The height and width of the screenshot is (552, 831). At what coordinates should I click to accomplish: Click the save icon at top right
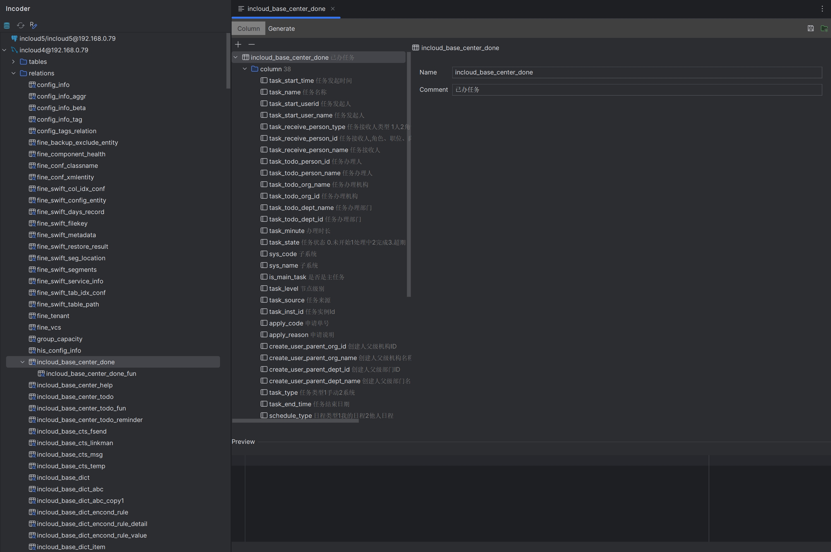810,29
